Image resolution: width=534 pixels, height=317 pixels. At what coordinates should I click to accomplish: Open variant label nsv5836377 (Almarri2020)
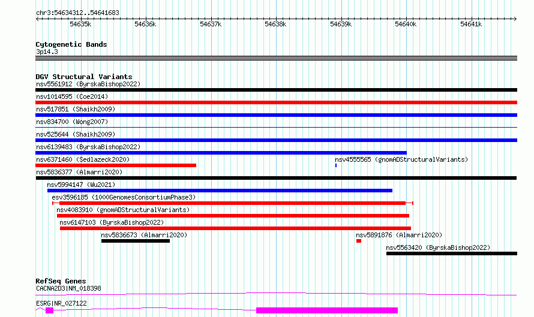[79, 172]
